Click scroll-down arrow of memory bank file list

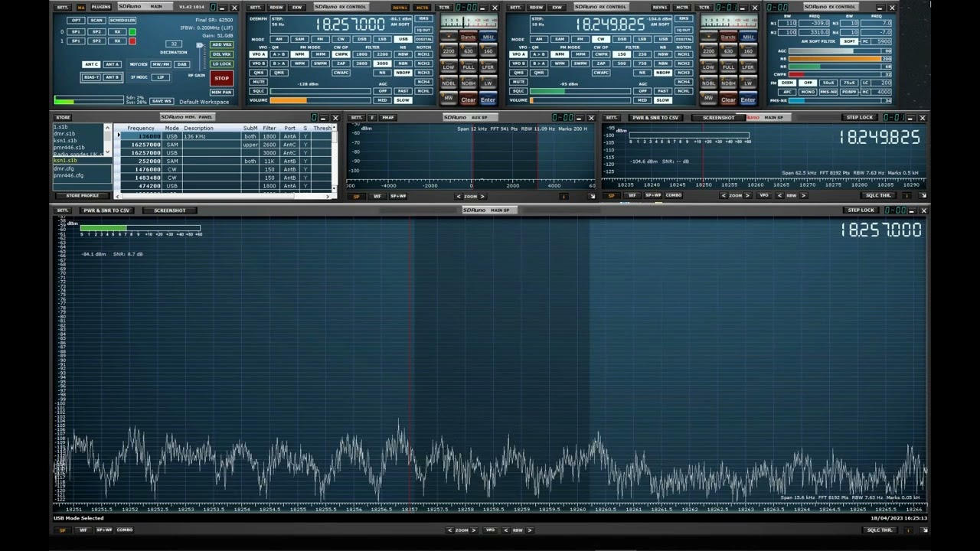(x=107, y=152)
